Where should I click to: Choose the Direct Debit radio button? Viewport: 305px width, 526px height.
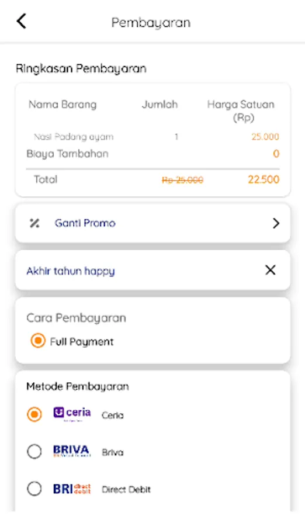click(x=34, y=489)
